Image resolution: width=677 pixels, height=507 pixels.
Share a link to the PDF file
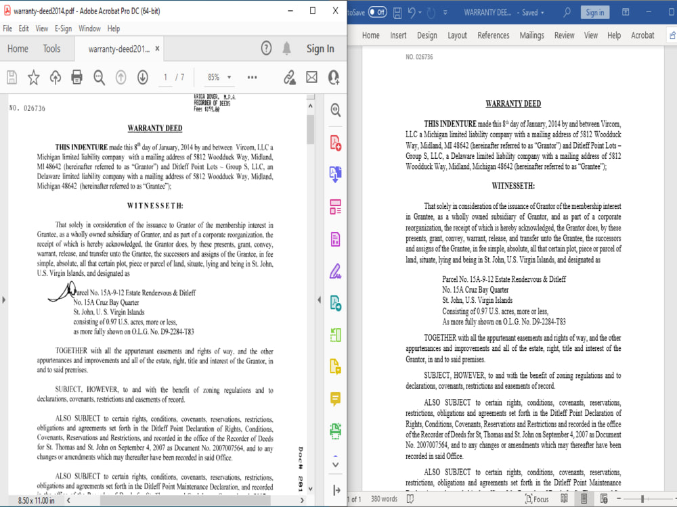point(289,78)
